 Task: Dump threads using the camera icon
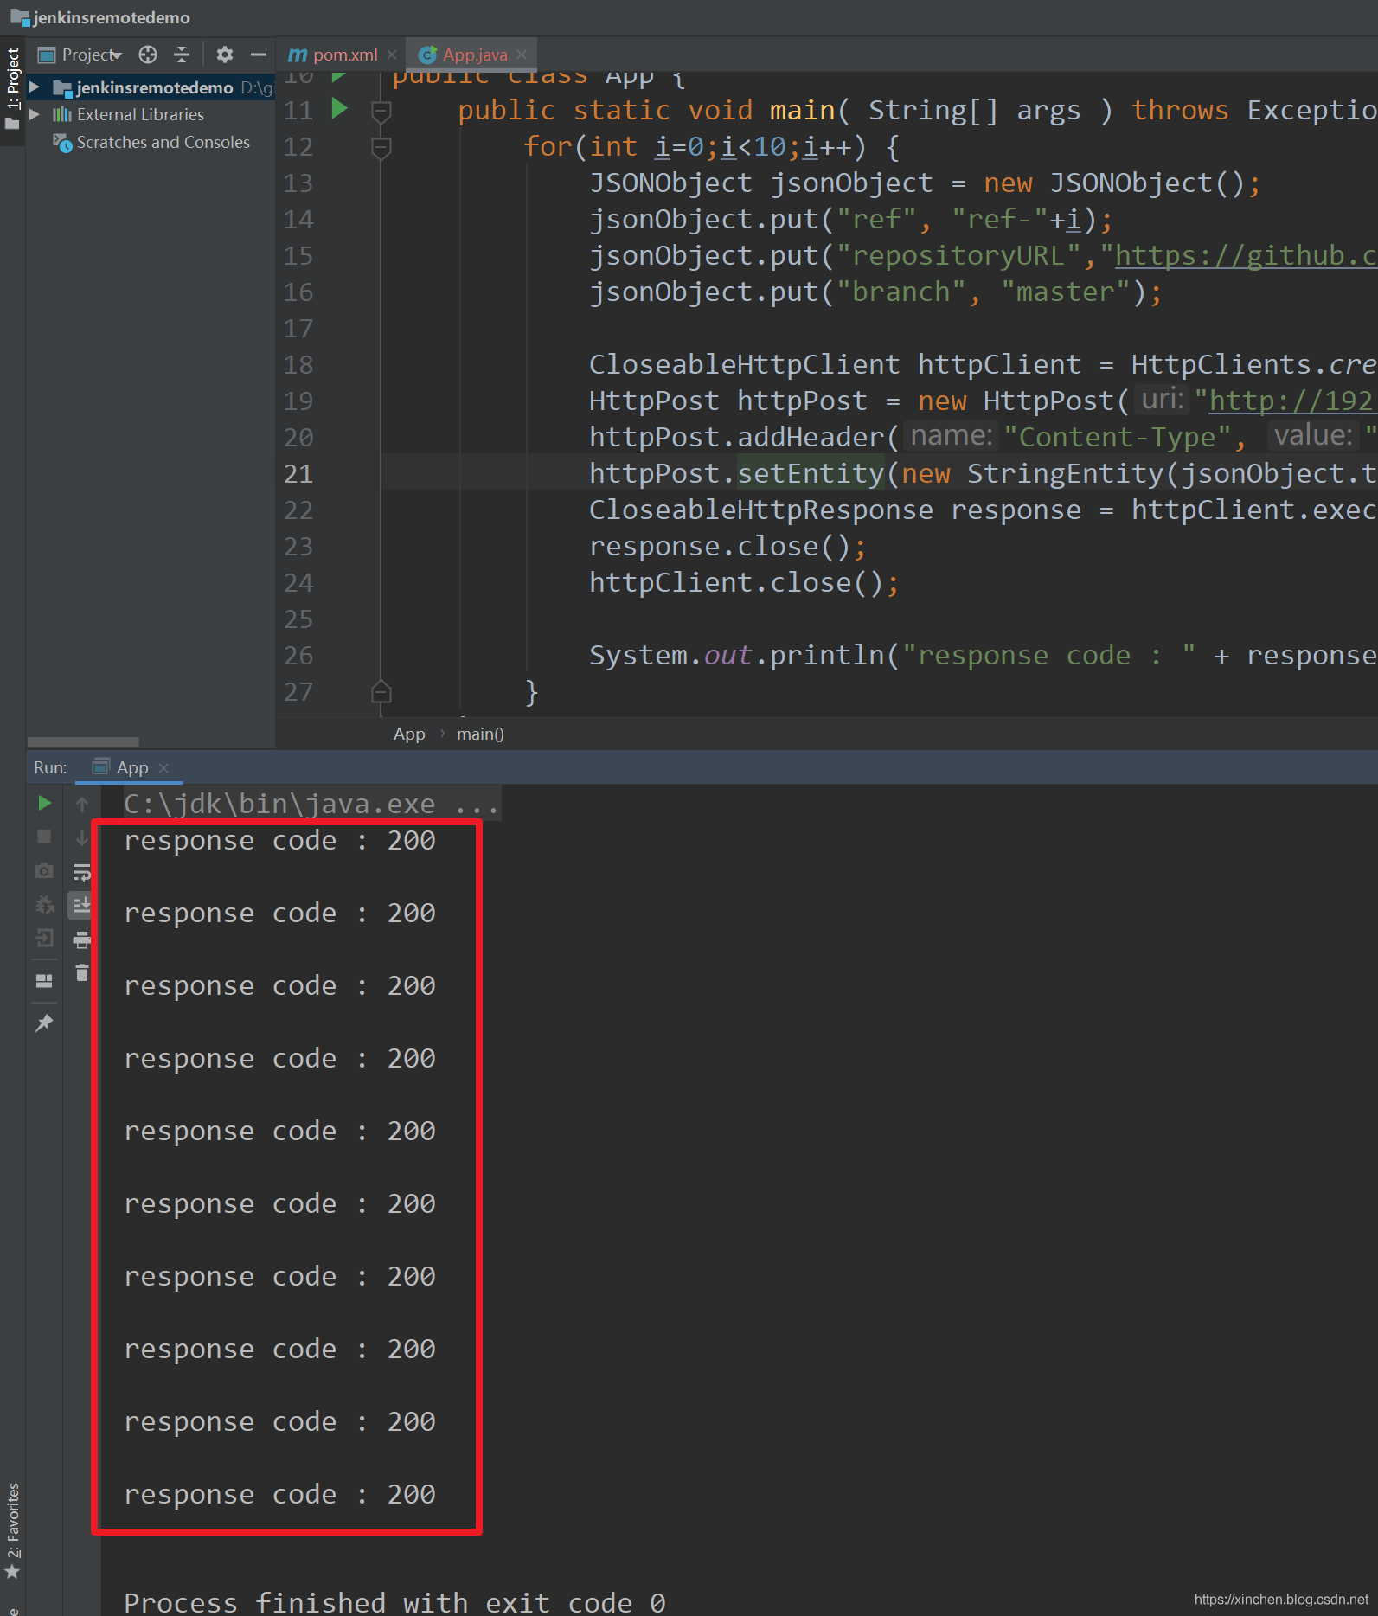pos(44,870)
